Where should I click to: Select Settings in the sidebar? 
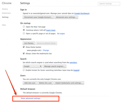5,17
